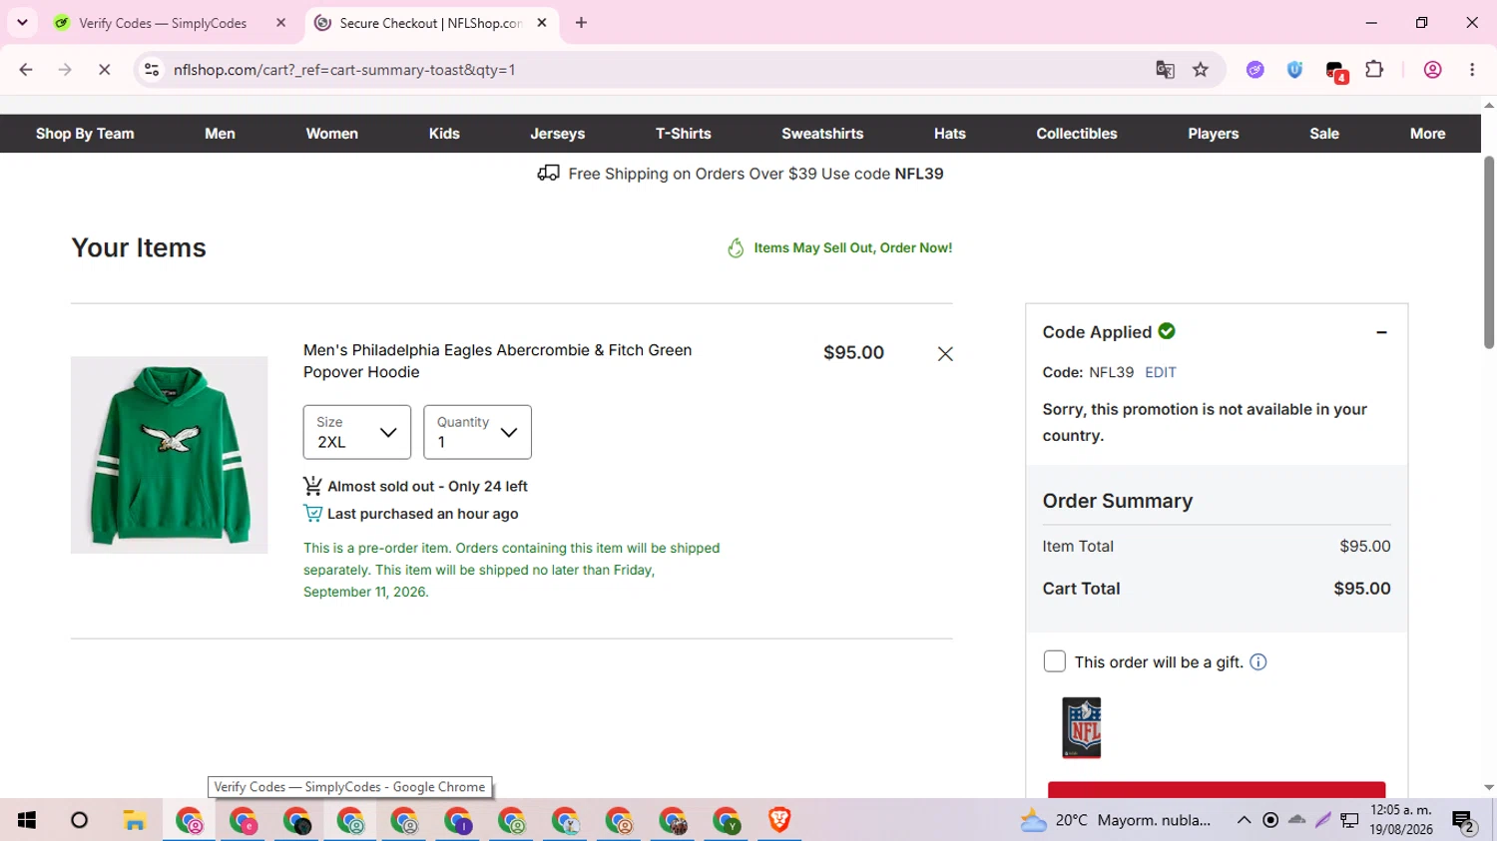Click 'Almost sold out - Only 24 left' text

(x=428, y=487)
